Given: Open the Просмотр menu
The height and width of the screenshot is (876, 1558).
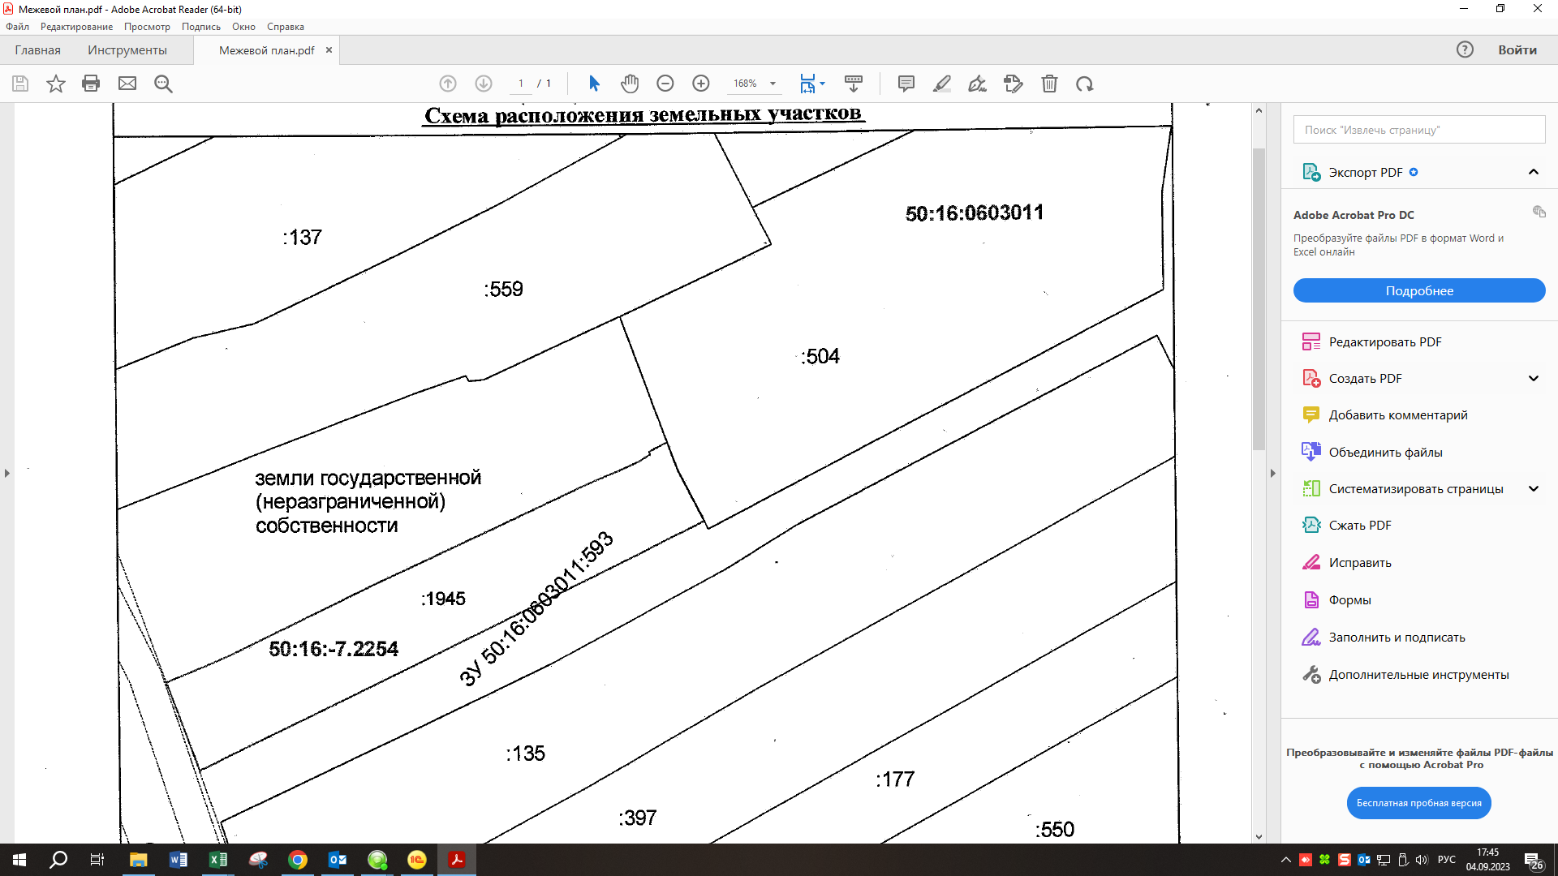Looking at the screenshot, I should pyautogui.click(x=147, y=27).
